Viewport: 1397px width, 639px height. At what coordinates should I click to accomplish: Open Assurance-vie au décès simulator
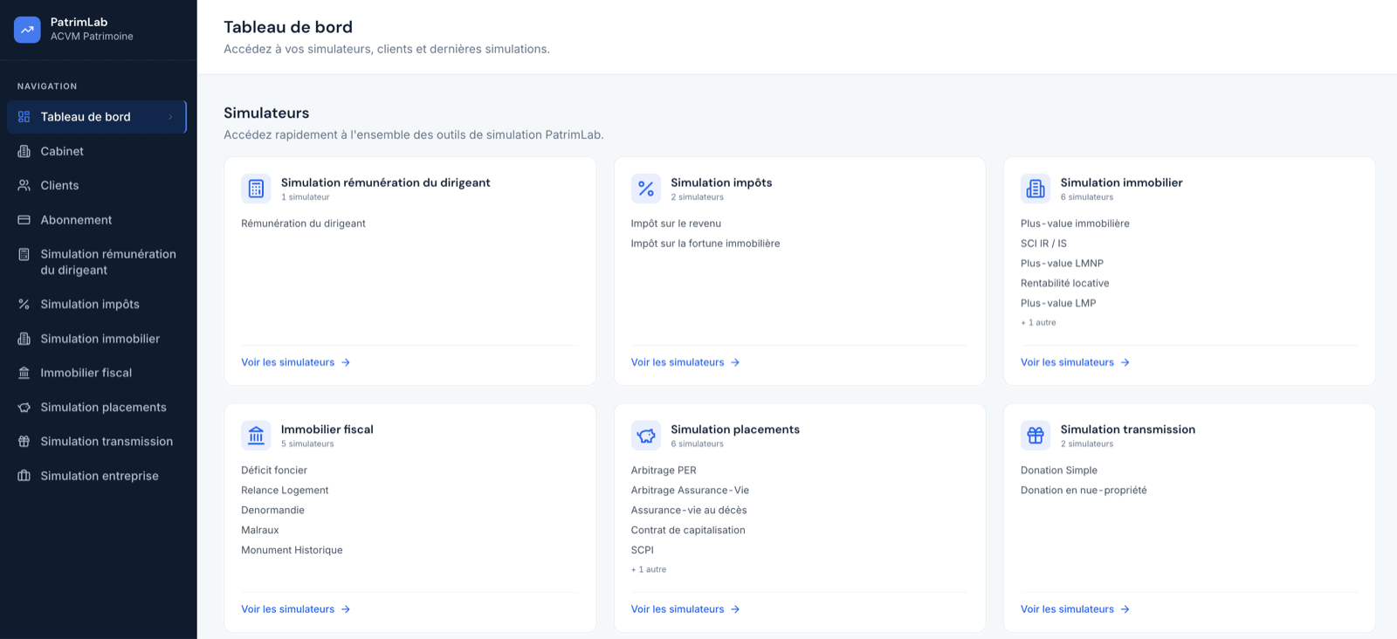689,511
